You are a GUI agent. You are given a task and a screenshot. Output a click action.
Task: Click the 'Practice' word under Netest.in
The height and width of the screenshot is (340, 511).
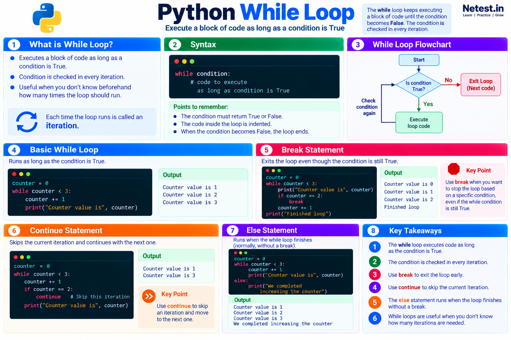[x=484, y=15]
